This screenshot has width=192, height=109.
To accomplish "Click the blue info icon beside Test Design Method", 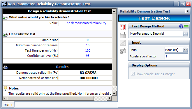I will click(181, 26).
